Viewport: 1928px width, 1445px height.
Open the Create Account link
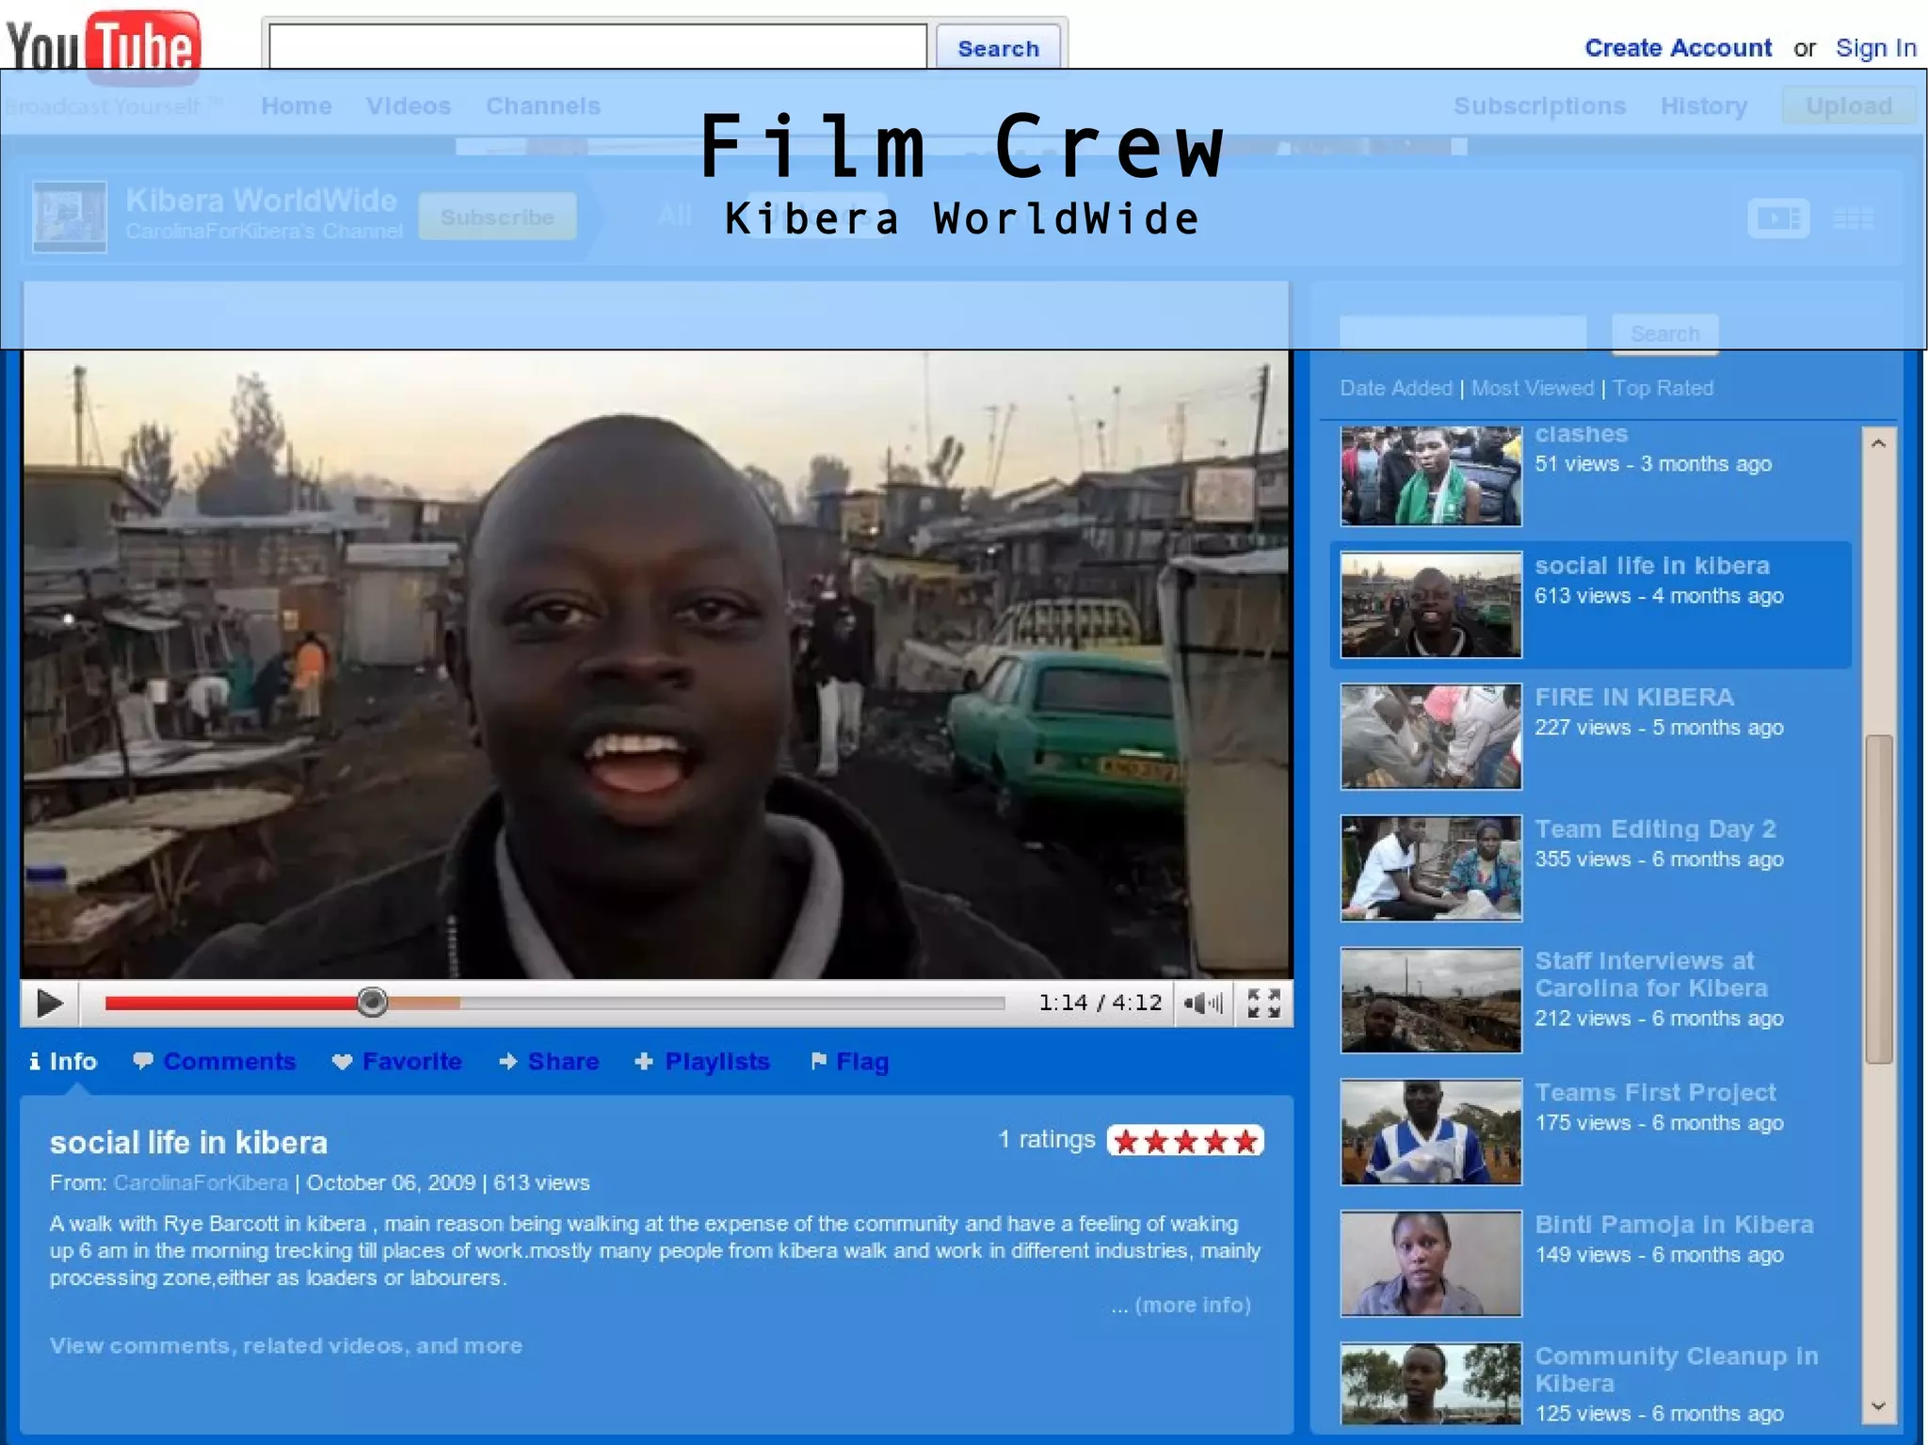click(x=1678, y=48)
